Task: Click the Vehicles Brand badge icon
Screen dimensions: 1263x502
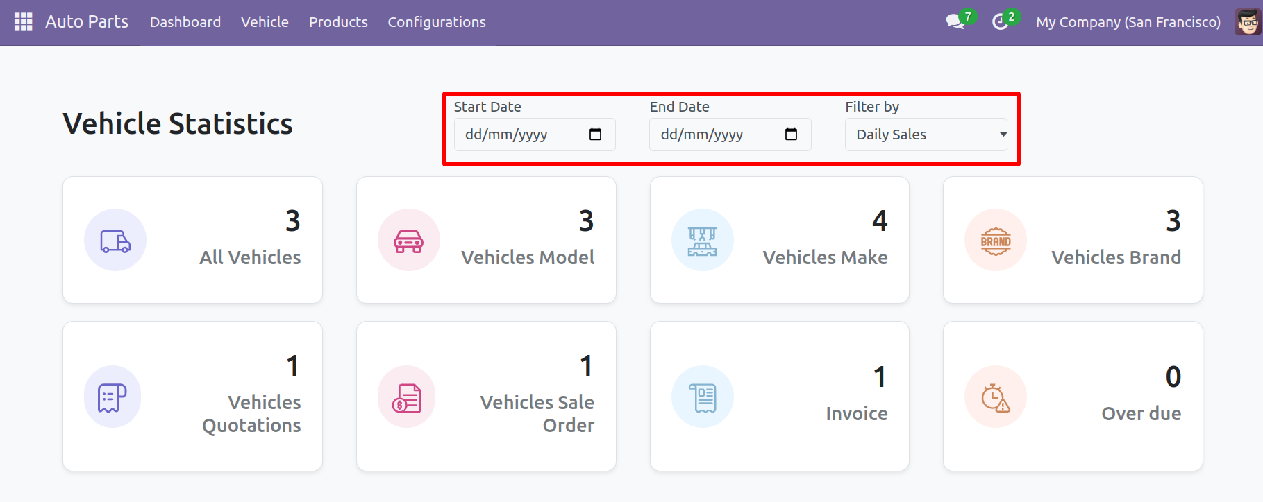Action: pos(995,241)
